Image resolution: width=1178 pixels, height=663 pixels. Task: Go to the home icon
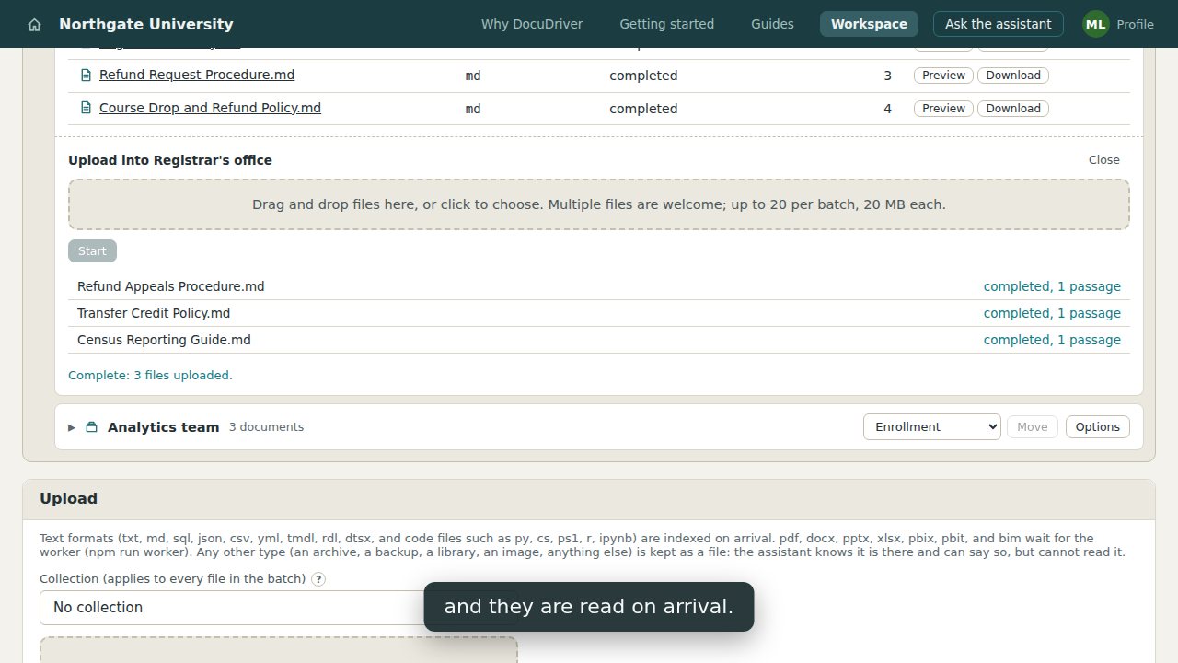pyautogui.click(x=34, y=25)
